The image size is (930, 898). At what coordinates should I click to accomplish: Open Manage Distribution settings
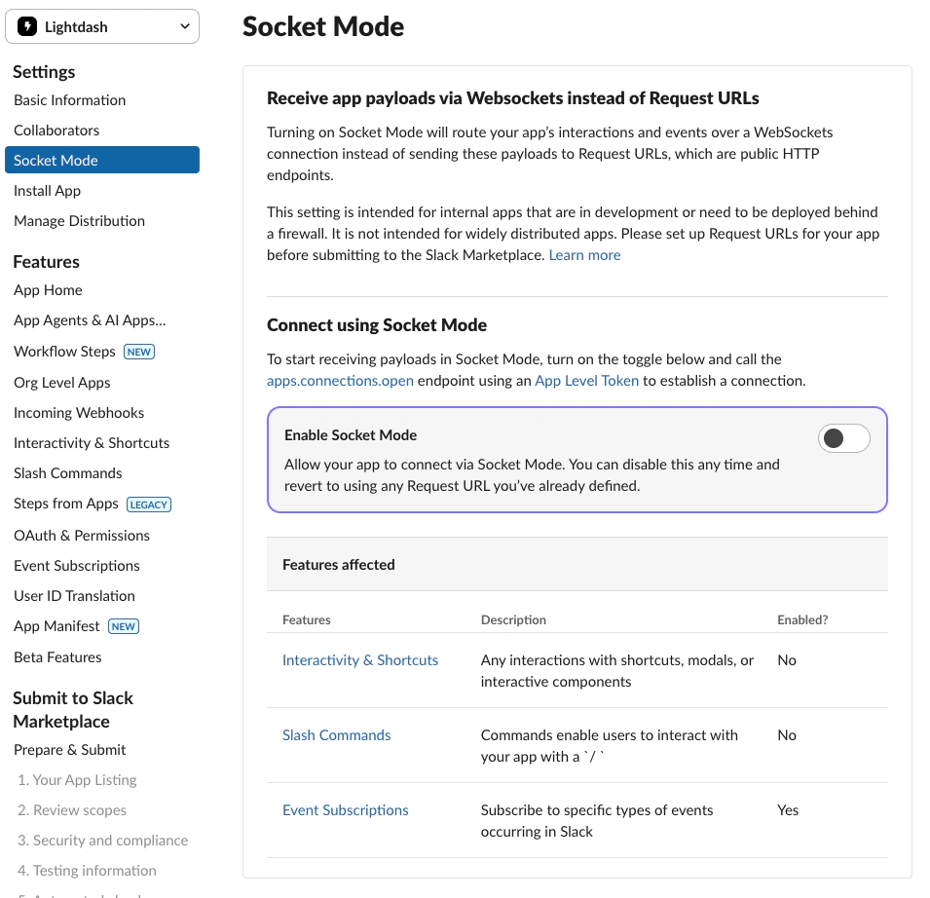(x=79, y=220)
